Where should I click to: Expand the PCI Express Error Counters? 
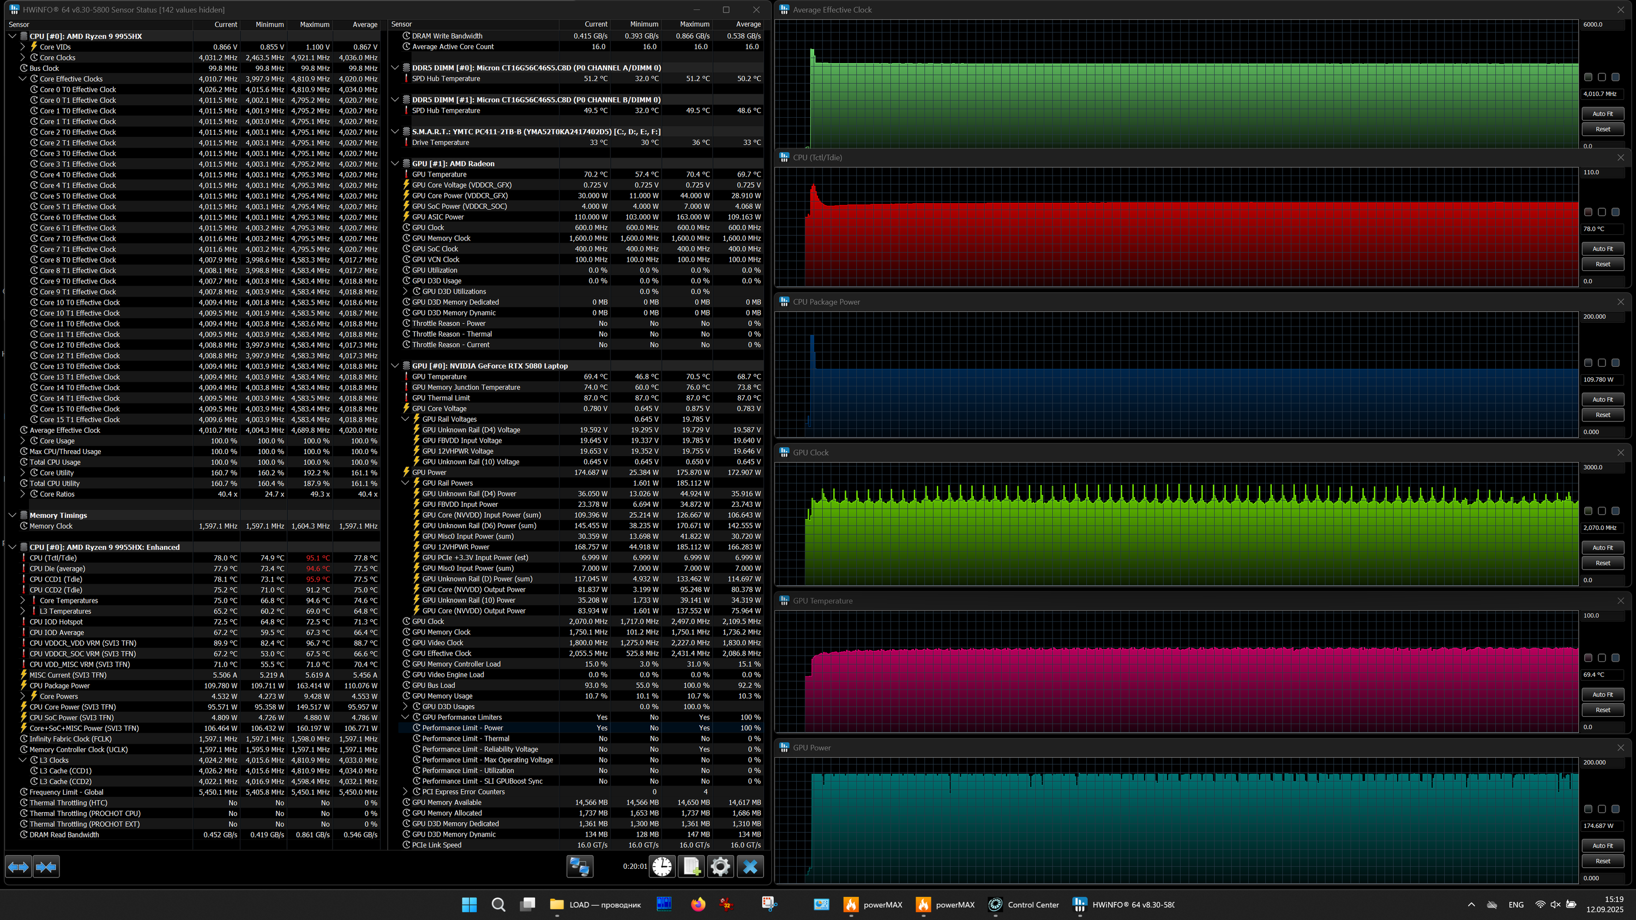coord(405,792)
